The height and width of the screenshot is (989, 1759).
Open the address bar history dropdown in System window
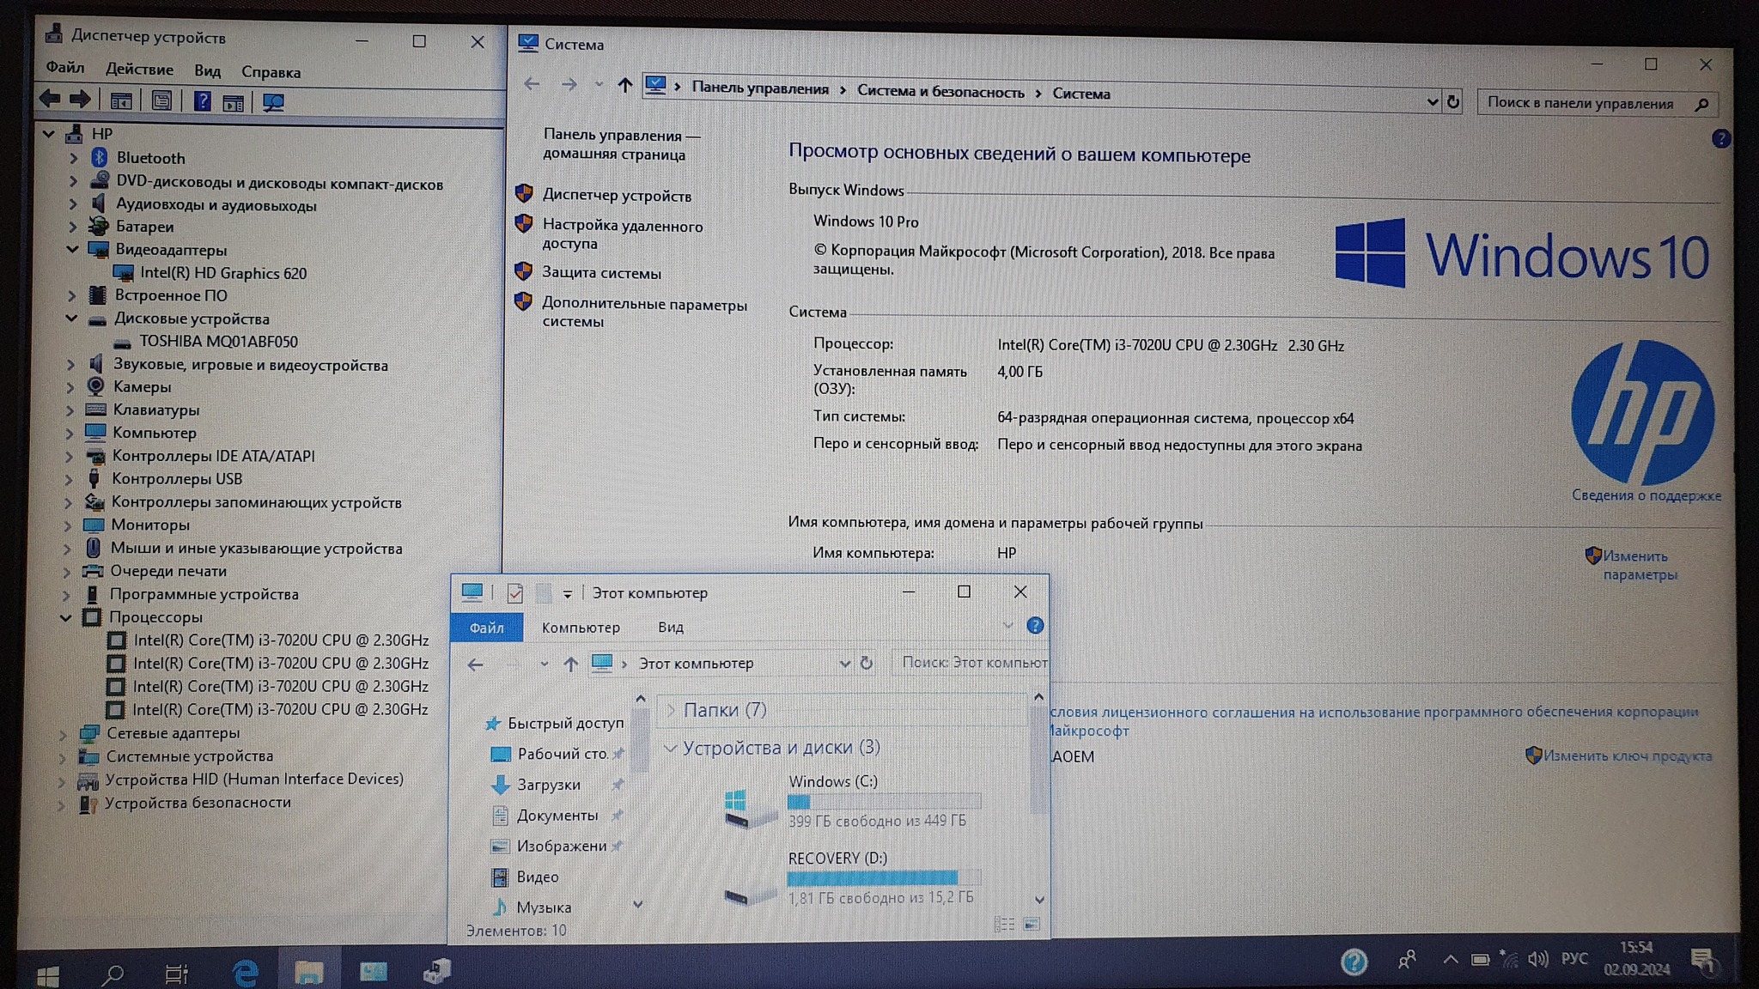(x=1432, y=101)
